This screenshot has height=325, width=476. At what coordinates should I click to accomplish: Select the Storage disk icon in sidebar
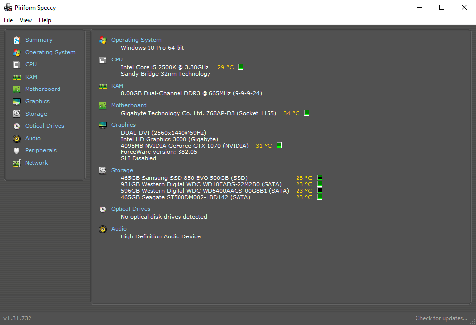[17, 114]
